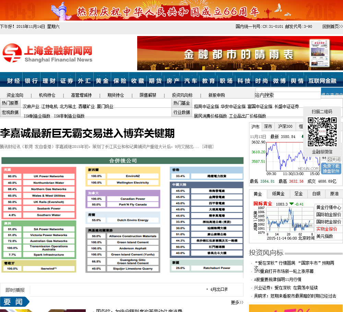The image size is (343, 312).
Task: Click the 汉麻产业 stock link
Action: [x=31, y=106]
